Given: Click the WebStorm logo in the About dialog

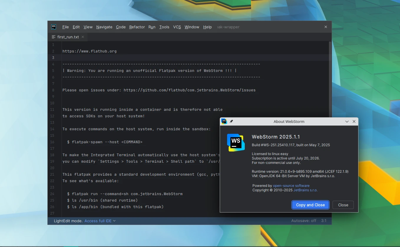Looking at the screenshot, I should coord(236,142).
